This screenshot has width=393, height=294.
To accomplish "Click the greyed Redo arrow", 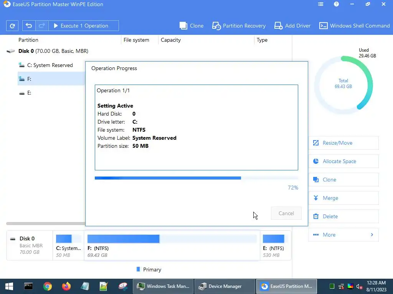I will 42,26.
